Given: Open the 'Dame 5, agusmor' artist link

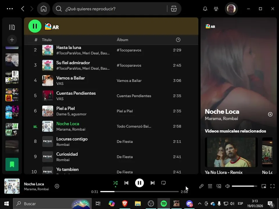Looking at the screenshot, I should pos(71,114).
